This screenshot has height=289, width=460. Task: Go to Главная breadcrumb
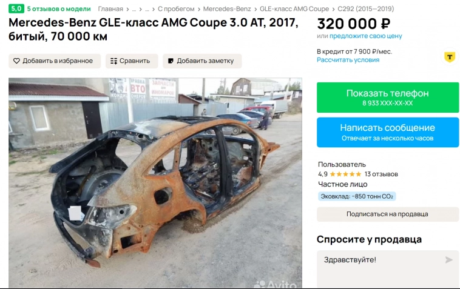(110, 9)
